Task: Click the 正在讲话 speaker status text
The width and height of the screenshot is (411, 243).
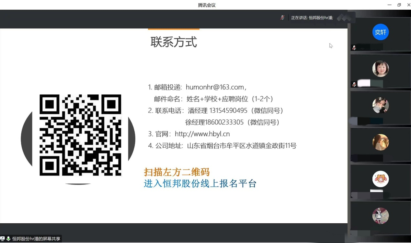Action: click(312, 18)
